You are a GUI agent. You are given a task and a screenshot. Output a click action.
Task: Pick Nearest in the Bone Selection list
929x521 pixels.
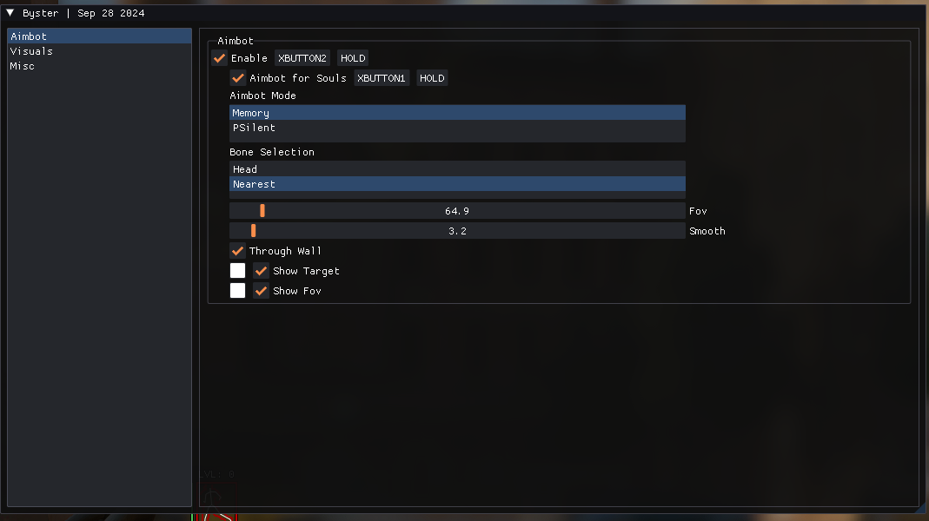click(x=457, y=184)
